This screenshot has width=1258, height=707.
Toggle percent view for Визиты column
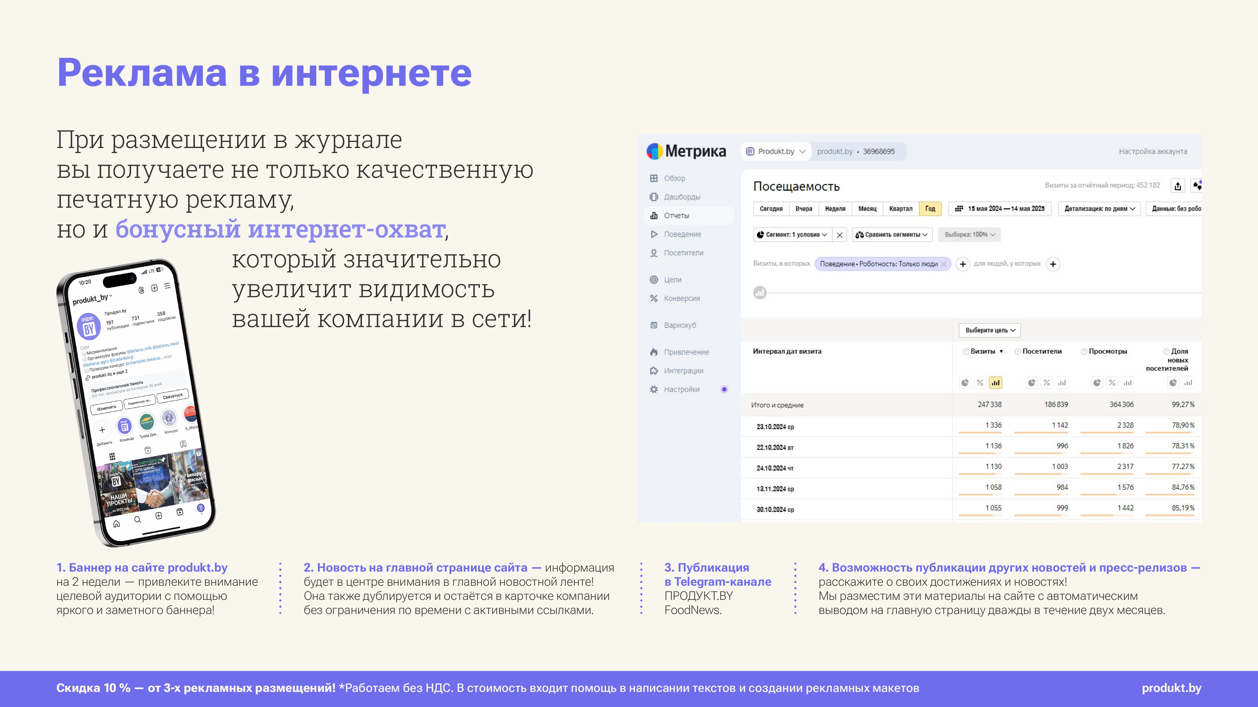pyautogui.click(x=980, y=383)
